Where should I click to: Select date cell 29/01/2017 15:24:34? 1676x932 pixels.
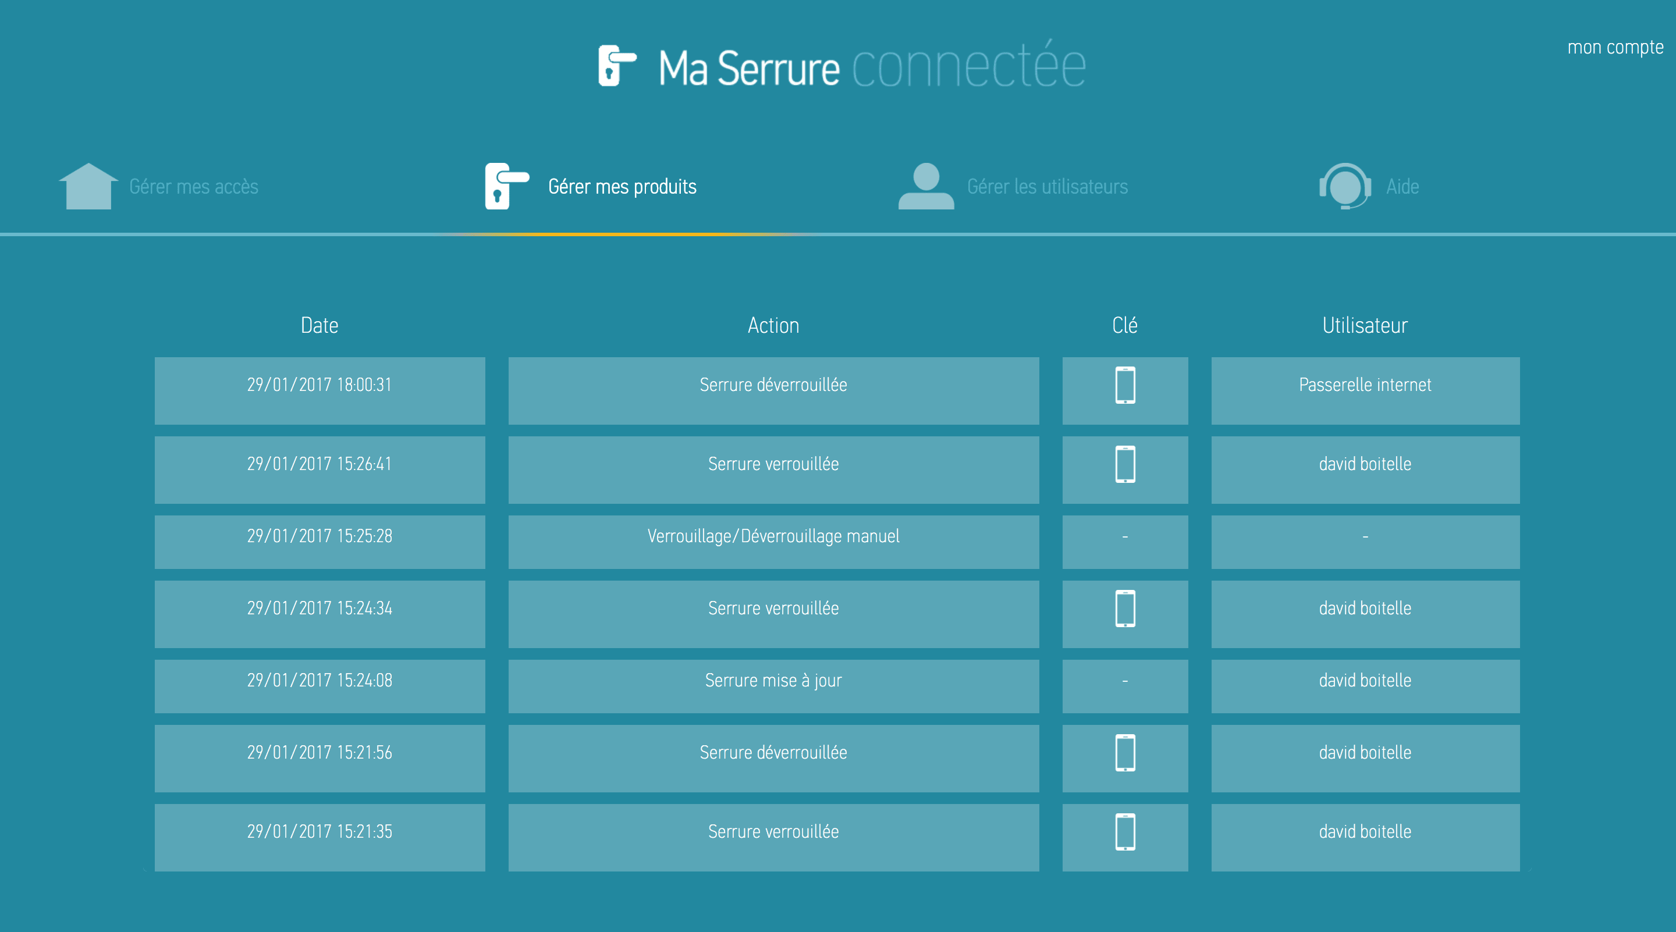tap(319, 614)
